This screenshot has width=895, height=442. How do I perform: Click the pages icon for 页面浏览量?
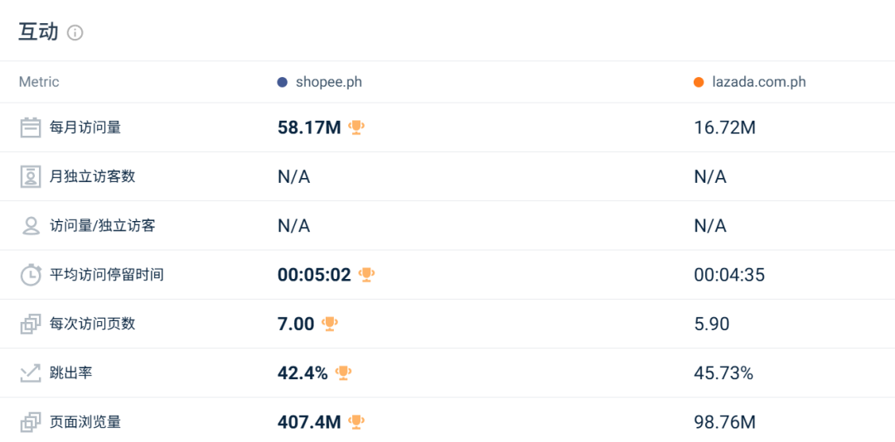click(31, 422)
